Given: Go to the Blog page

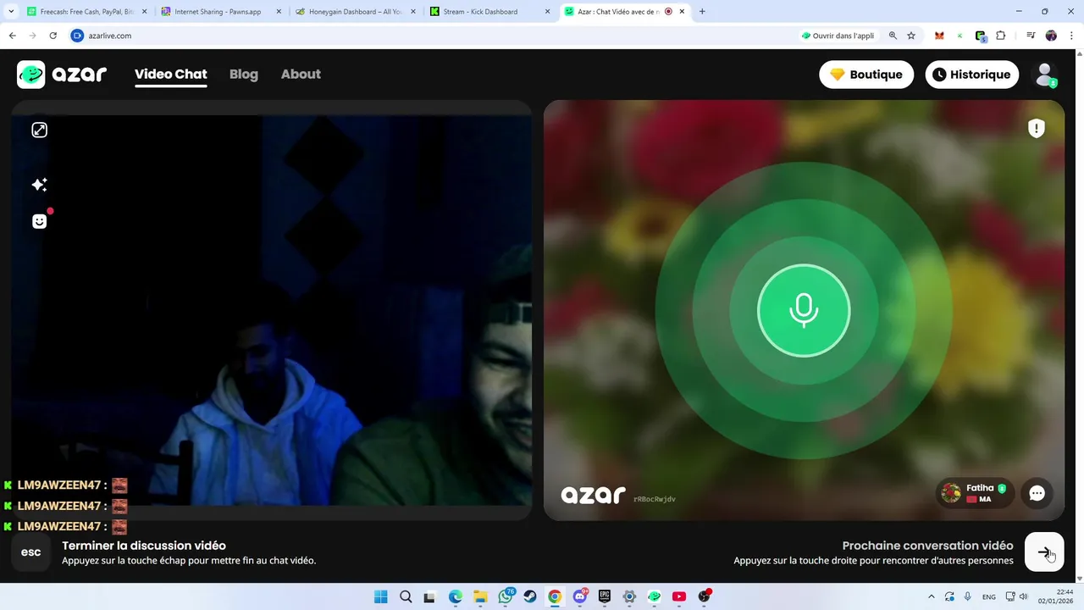Looking at the screenshot, I should coord(244,75).
